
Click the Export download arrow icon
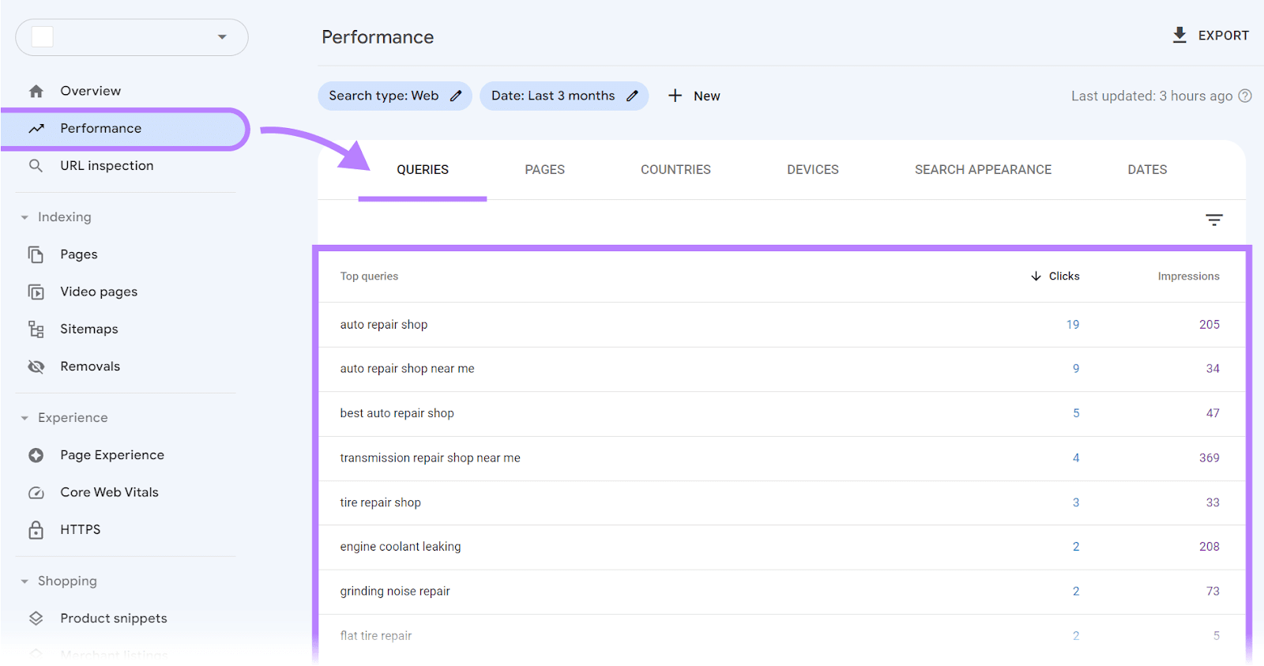[x=1179, y=35]
